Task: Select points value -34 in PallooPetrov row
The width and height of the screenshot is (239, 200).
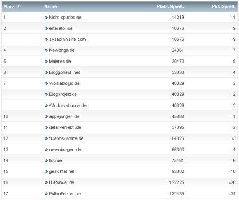Action: (232, 194)
